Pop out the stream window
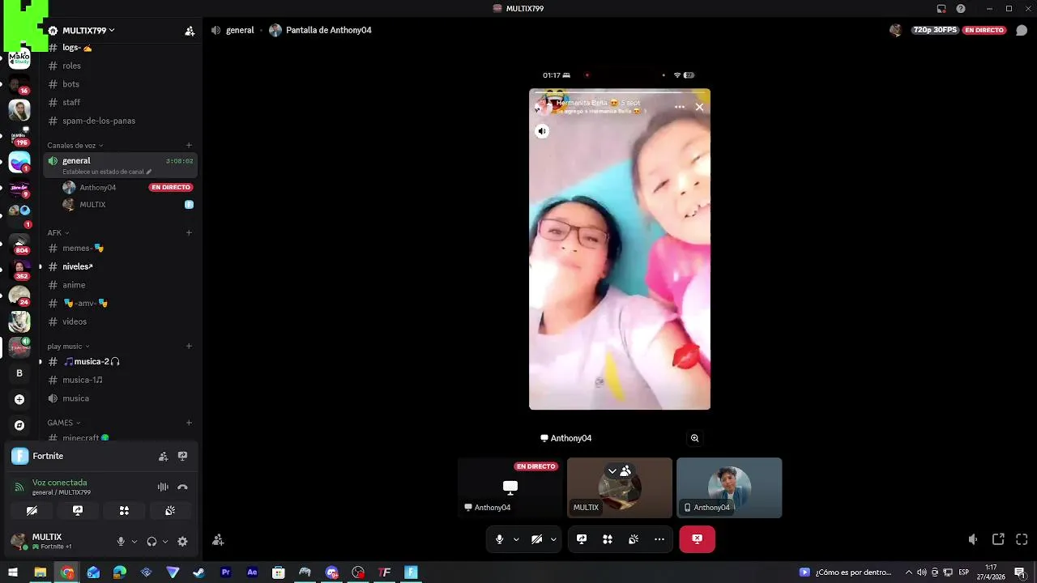Image resolution: width=1037 pixels, height=583 pixels. [x=998, y=539]
